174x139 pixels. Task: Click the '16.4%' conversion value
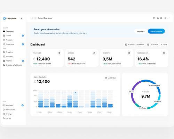coord(143,59)
